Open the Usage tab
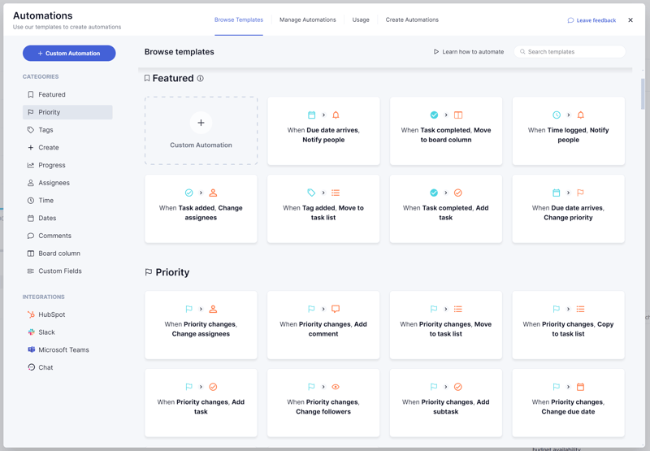 pos(361,20)
